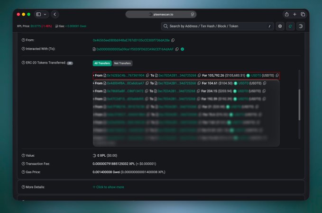
Task: Copy token address in 104.61 row
Action: [x=265, y=83]
